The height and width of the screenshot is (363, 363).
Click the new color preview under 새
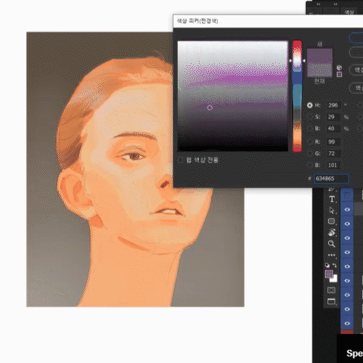pos(319,55)
